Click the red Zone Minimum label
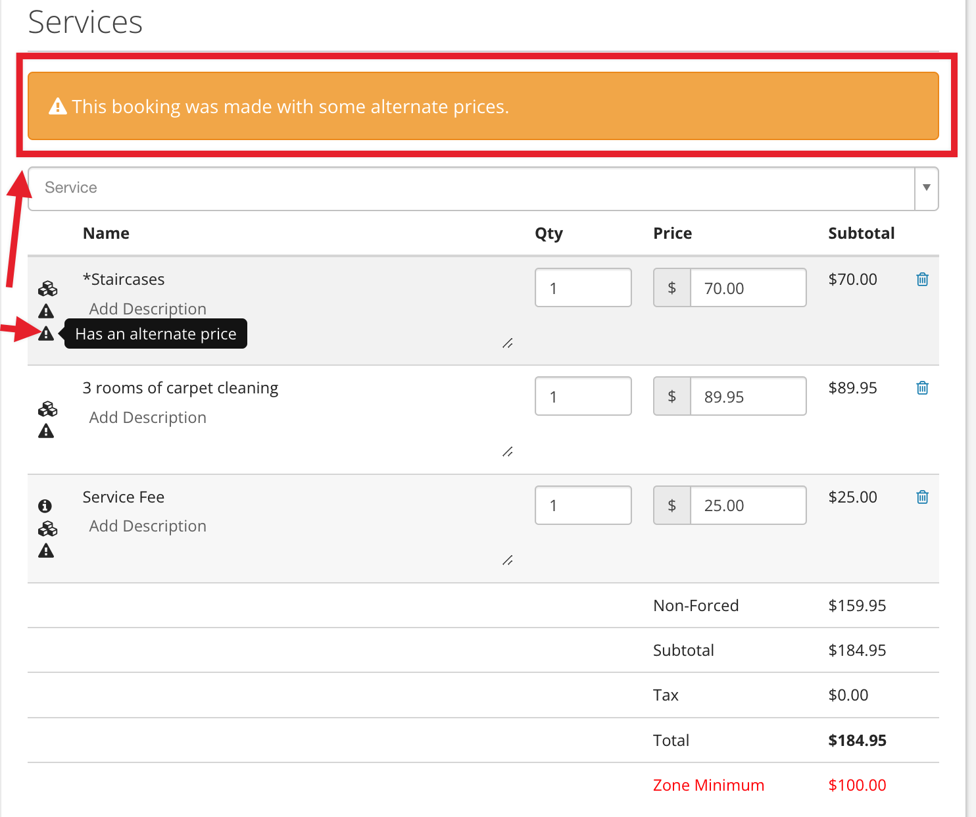Screen dimensions: 976x817 (x=708, y=785)
